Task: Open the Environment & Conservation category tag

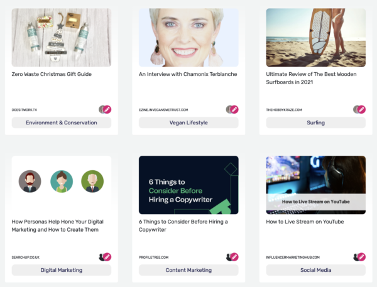Action: [62, 122]
